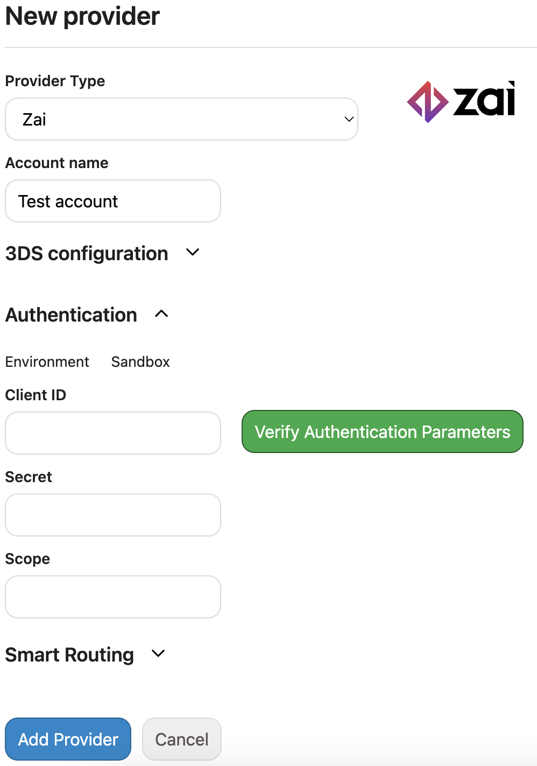
Task: Expand Smart Routing with its chevron
Action: [158, 653]
